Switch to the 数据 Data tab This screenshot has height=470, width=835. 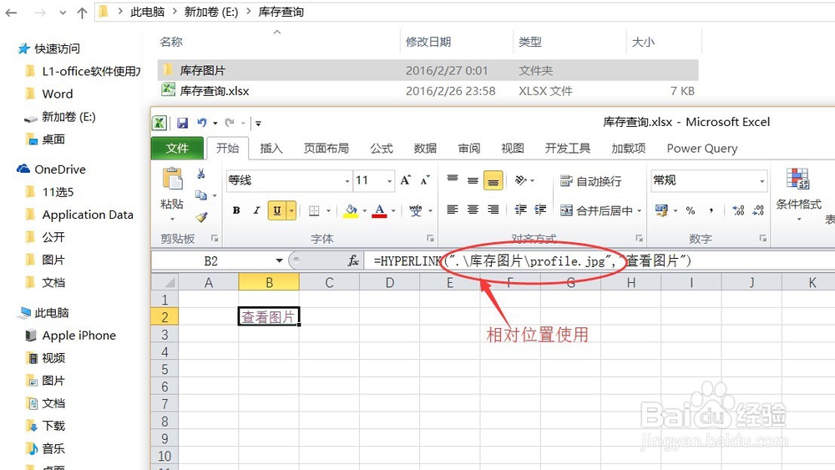tap(425, 148)
